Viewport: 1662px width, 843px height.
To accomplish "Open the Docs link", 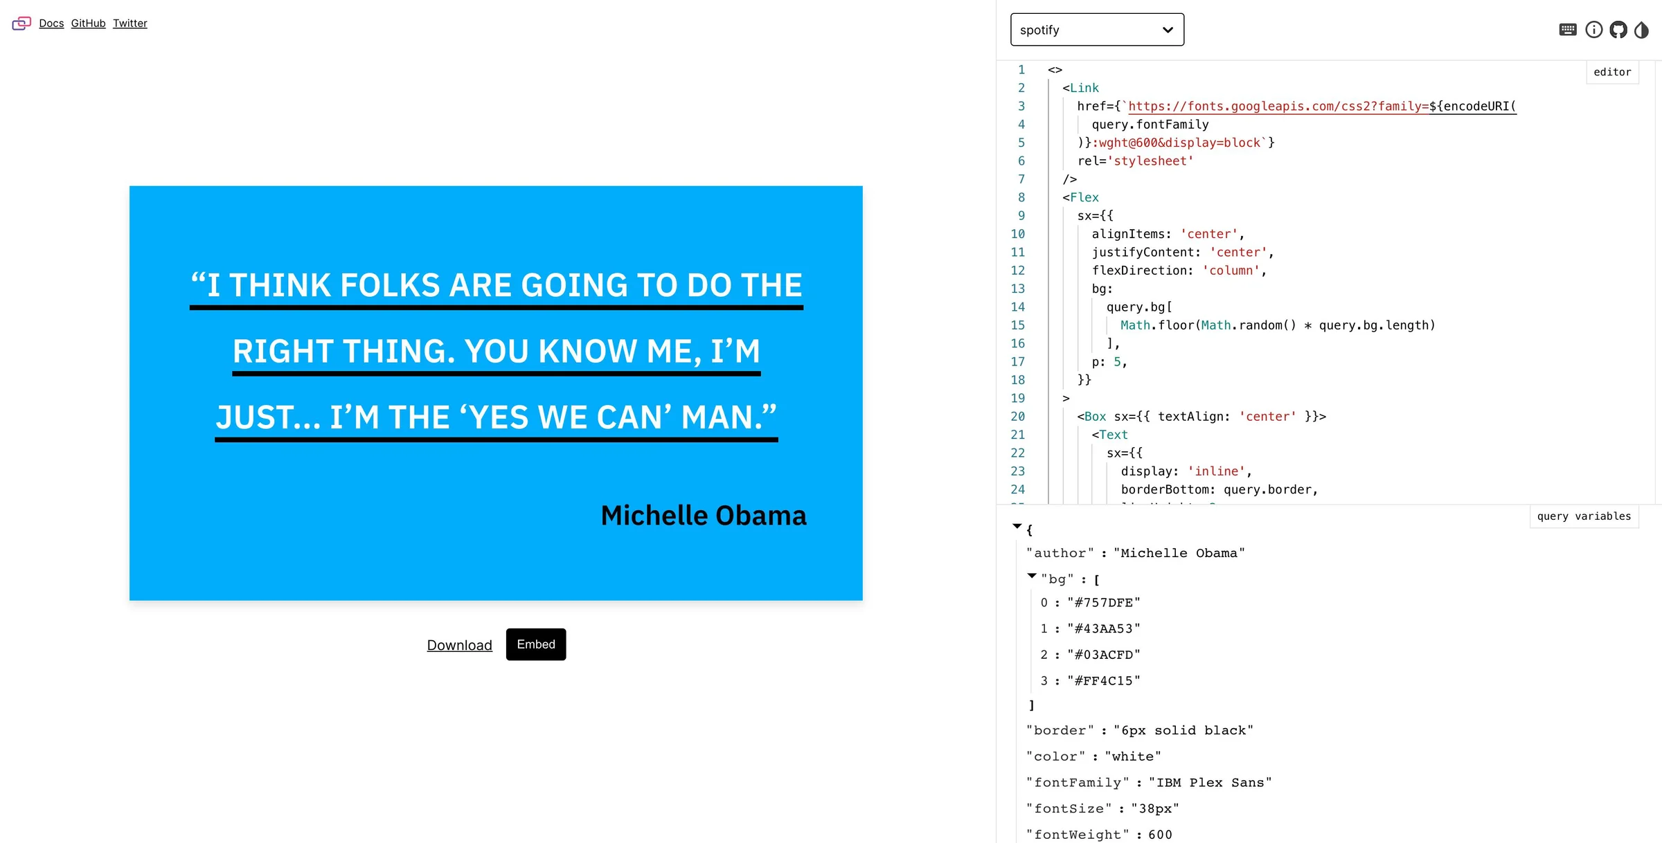I will [51, 24].
